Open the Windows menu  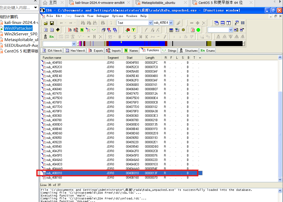tap(132, 16)
